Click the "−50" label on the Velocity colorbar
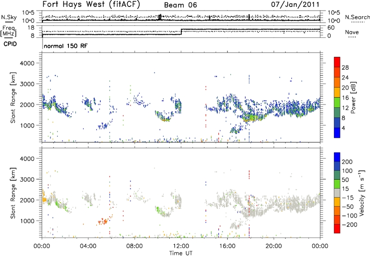 click(348, 207)
